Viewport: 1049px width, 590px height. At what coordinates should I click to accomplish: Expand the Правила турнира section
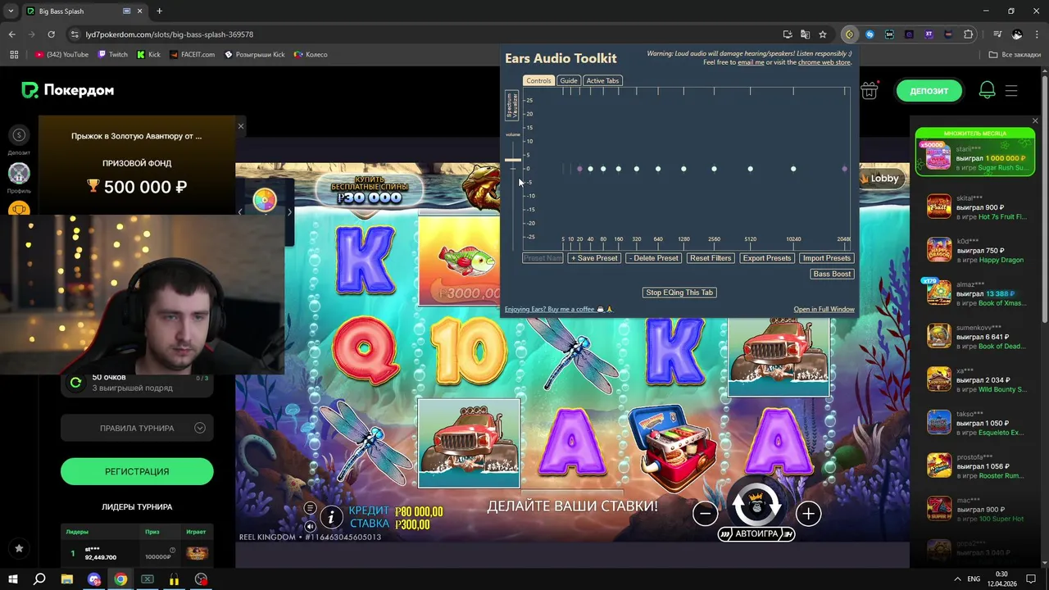(137, 428)
